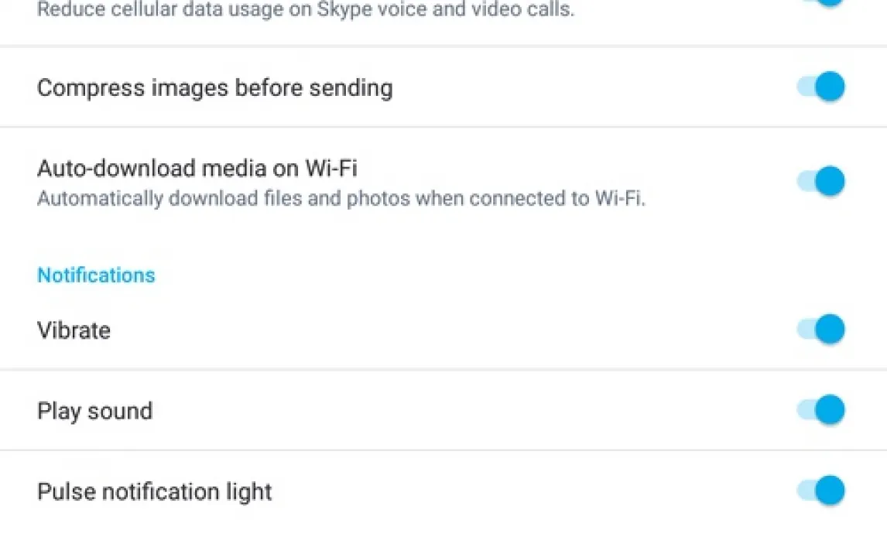887x554 pixels.
Task: Click the blue knob on Play sound switch
Action: [830, 410]
